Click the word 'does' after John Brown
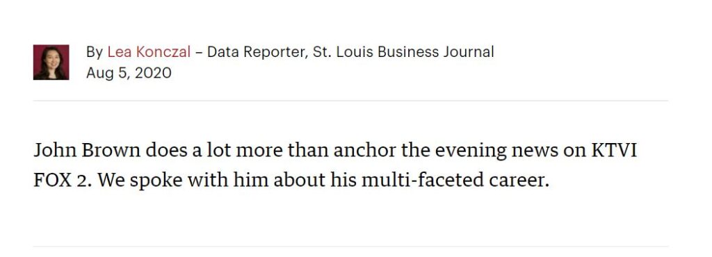The height and width of the screenshot is (257, 712). click(166, 151)
